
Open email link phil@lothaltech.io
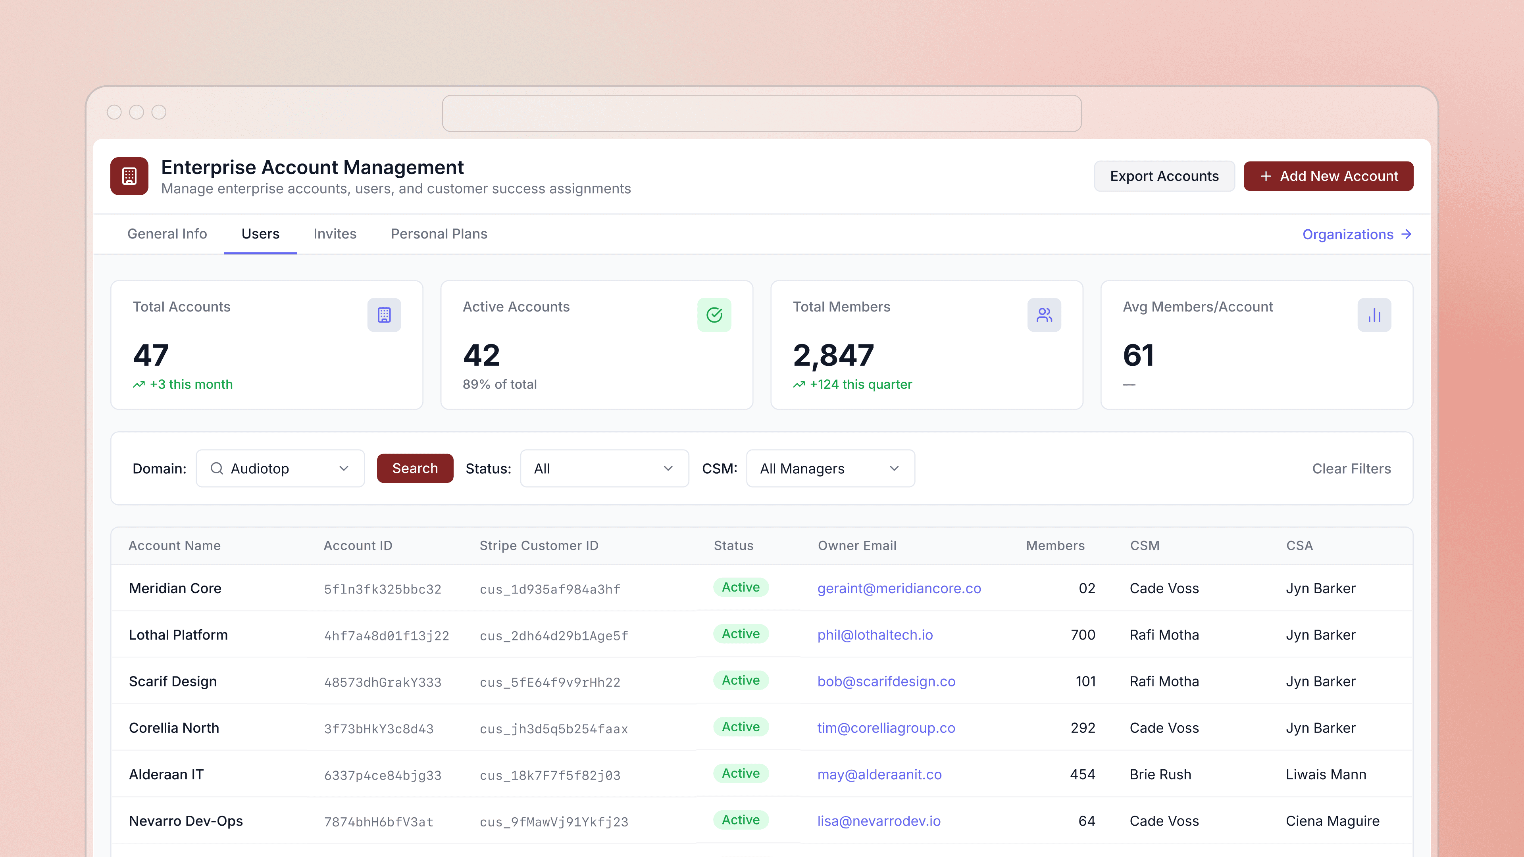coord(874,635)
